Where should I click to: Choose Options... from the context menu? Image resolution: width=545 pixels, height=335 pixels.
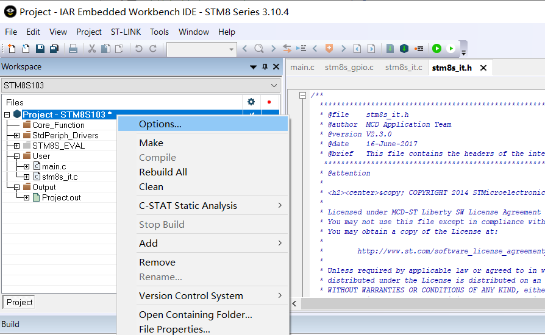203,124
